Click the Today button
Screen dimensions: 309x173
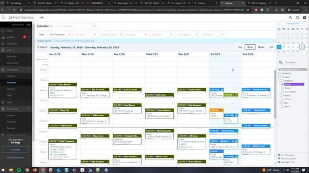[x=42, y=47]
